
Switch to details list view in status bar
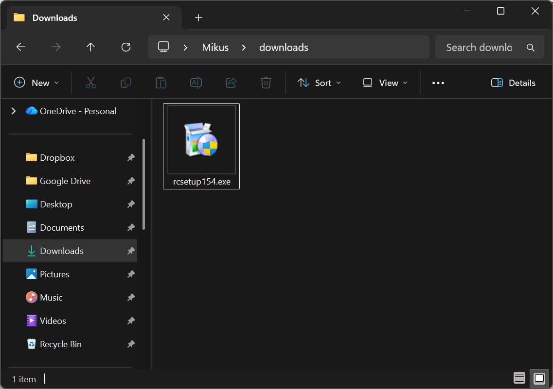click(519, 378)
